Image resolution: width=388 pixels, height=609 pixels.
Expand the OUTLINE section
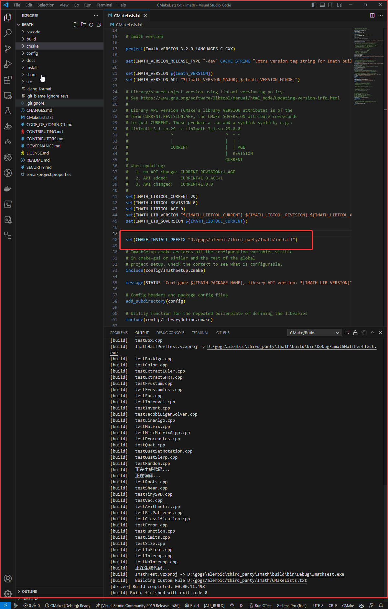[x=60, y=592]
